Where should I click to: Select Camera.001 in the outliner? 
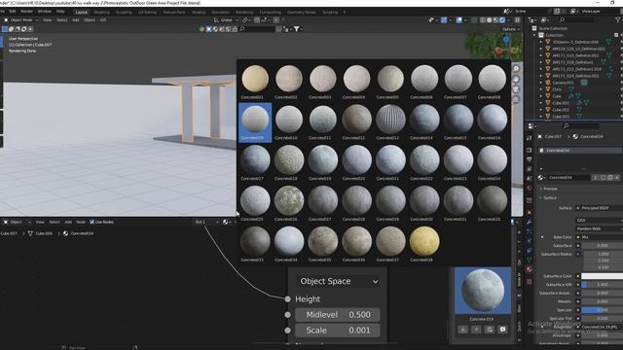pyautogui.click(x=563, y=83)
